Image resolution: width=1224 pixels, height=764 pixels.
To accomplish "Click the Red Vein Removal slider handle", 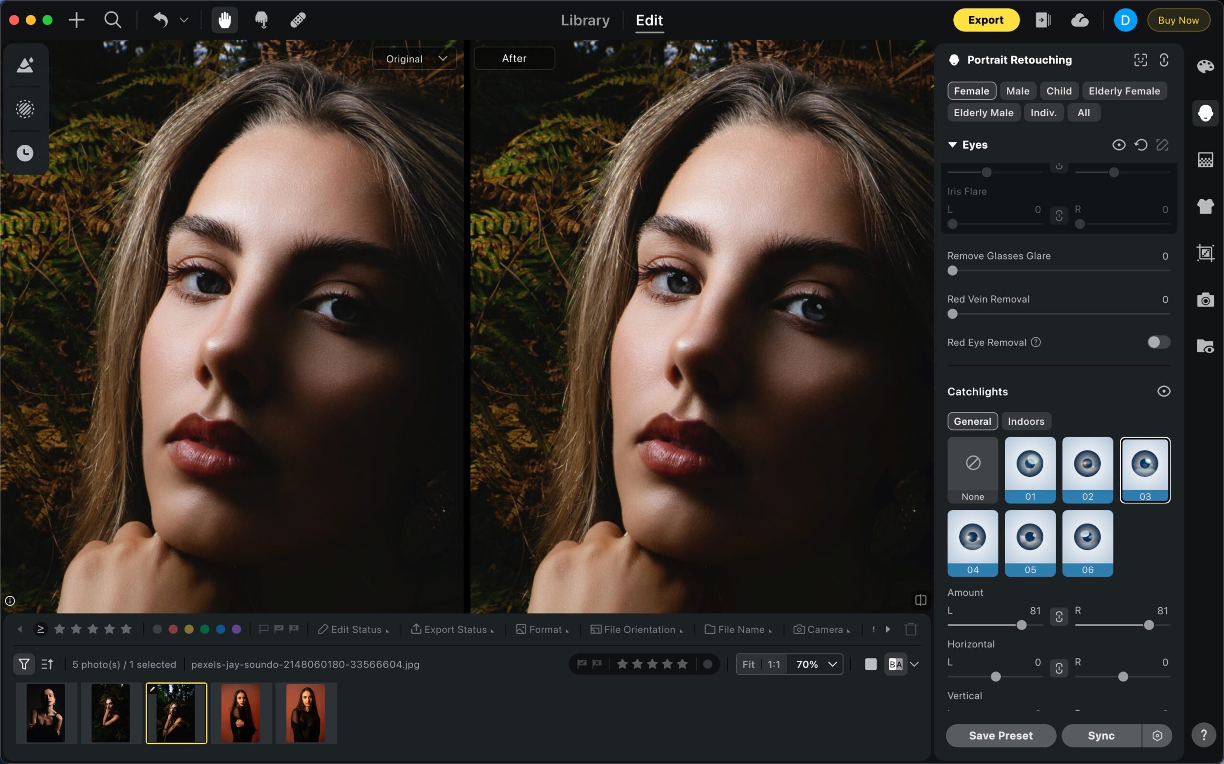I will 952,314.
